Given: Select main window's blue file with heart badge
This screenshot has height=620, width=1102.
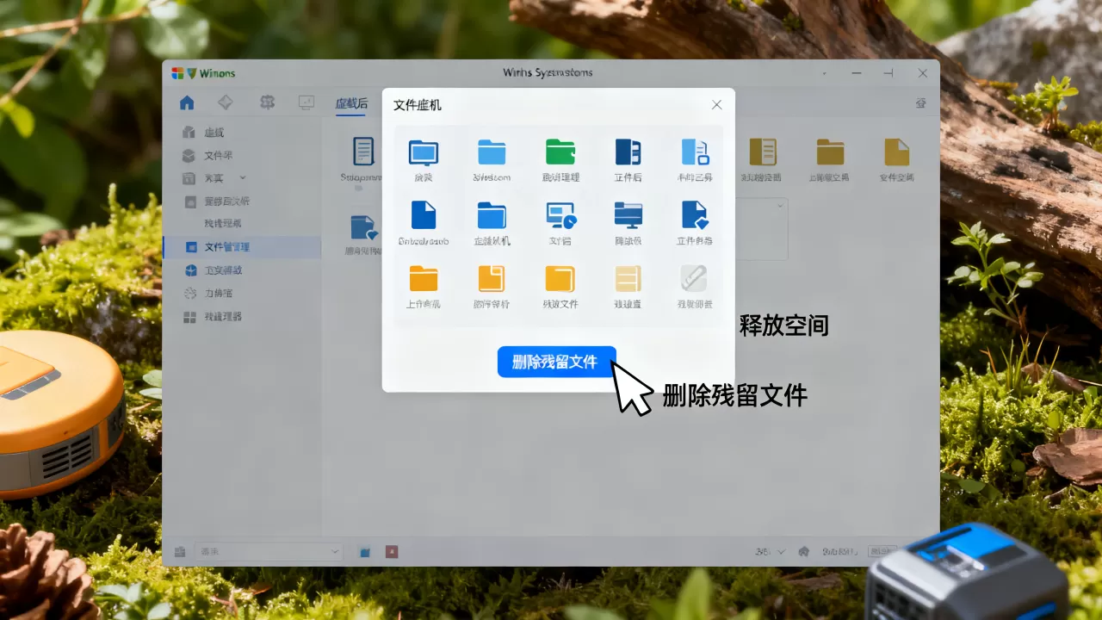Looking at the screenshot, I should (x=364, y=228).
